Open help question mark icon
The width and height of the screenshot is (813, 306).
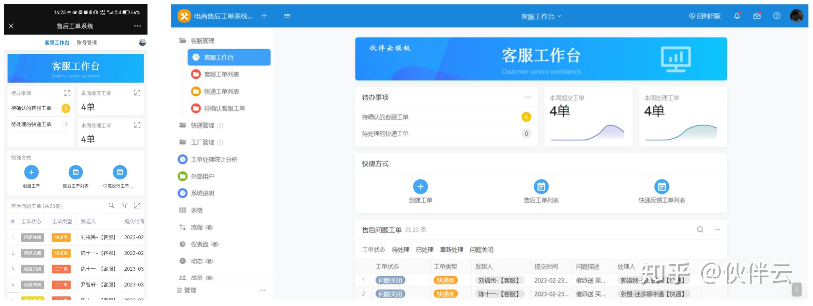click(x=777, y=16)
